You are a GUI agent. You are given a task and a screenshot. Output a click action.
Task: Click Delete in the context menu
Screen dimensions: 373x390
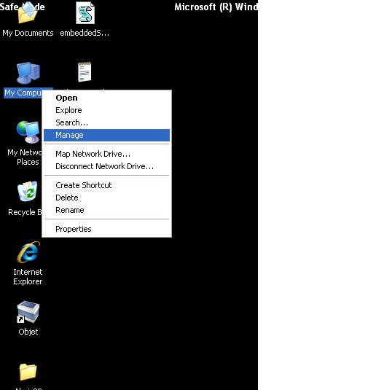tap(106, 198)
